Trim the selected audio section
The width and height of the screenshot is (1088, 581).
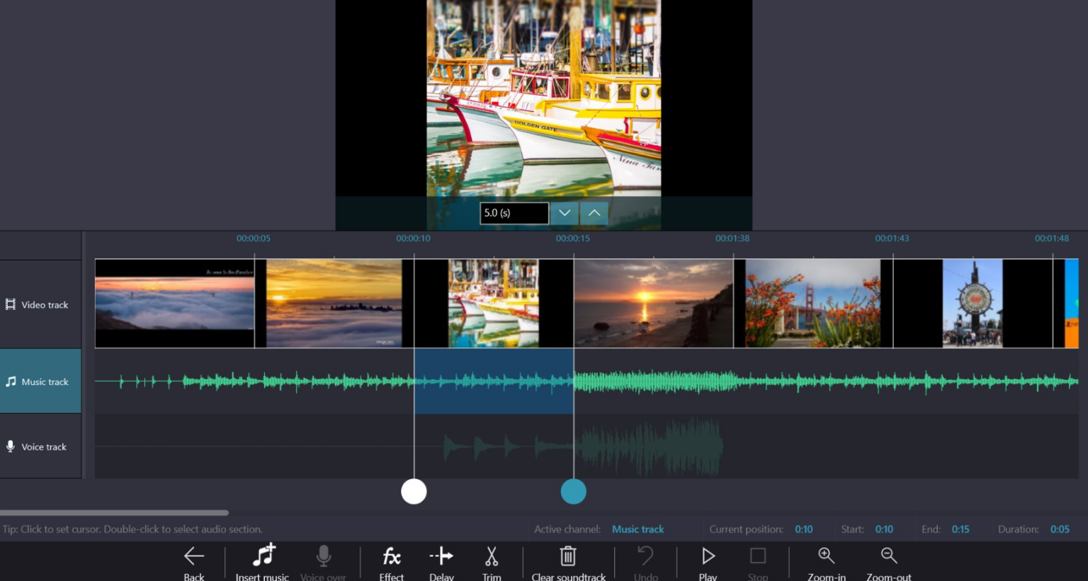[491, 556]
